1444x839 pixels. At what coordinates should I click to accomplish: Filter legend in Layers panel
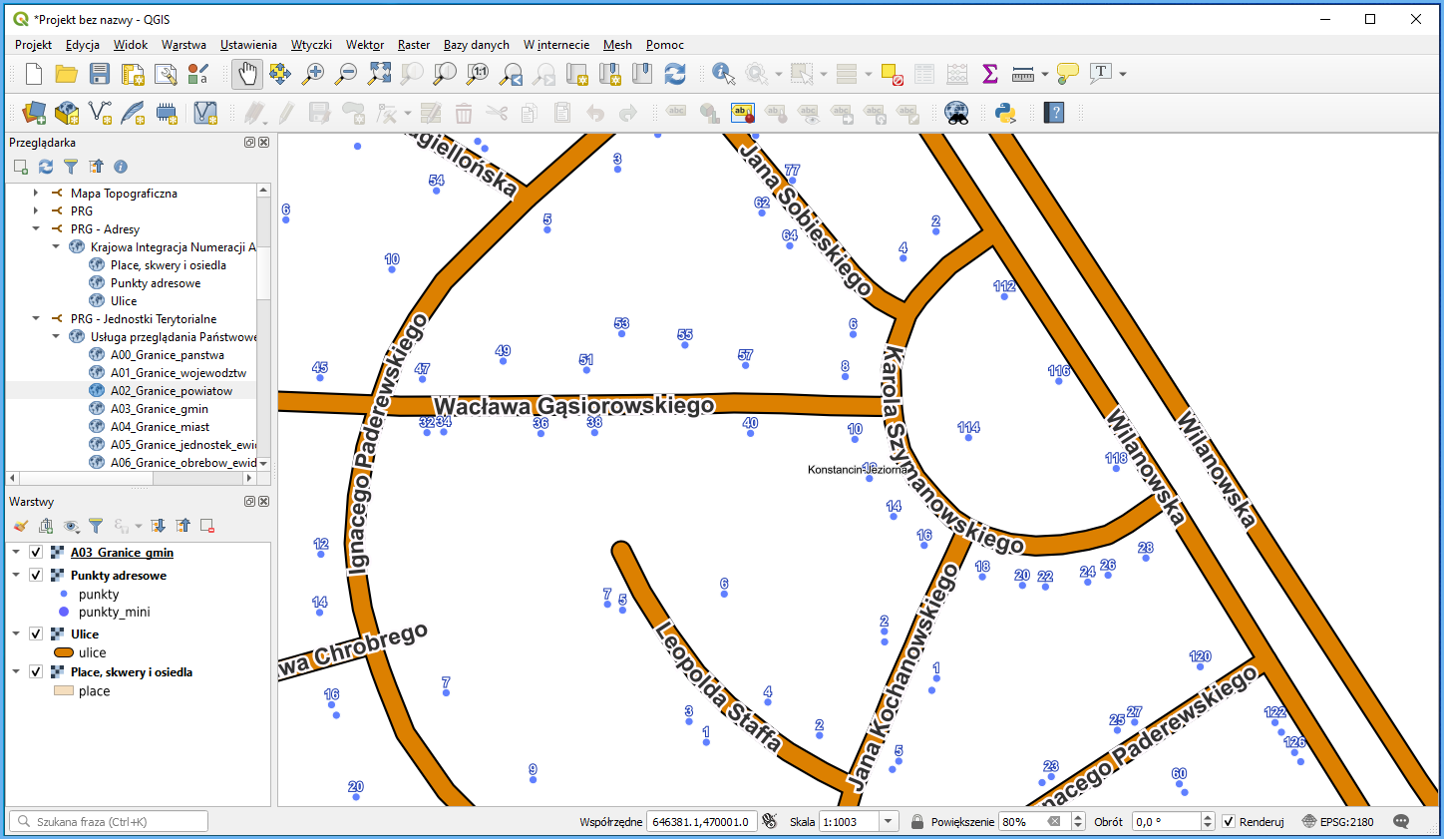(x=96, y=526)
